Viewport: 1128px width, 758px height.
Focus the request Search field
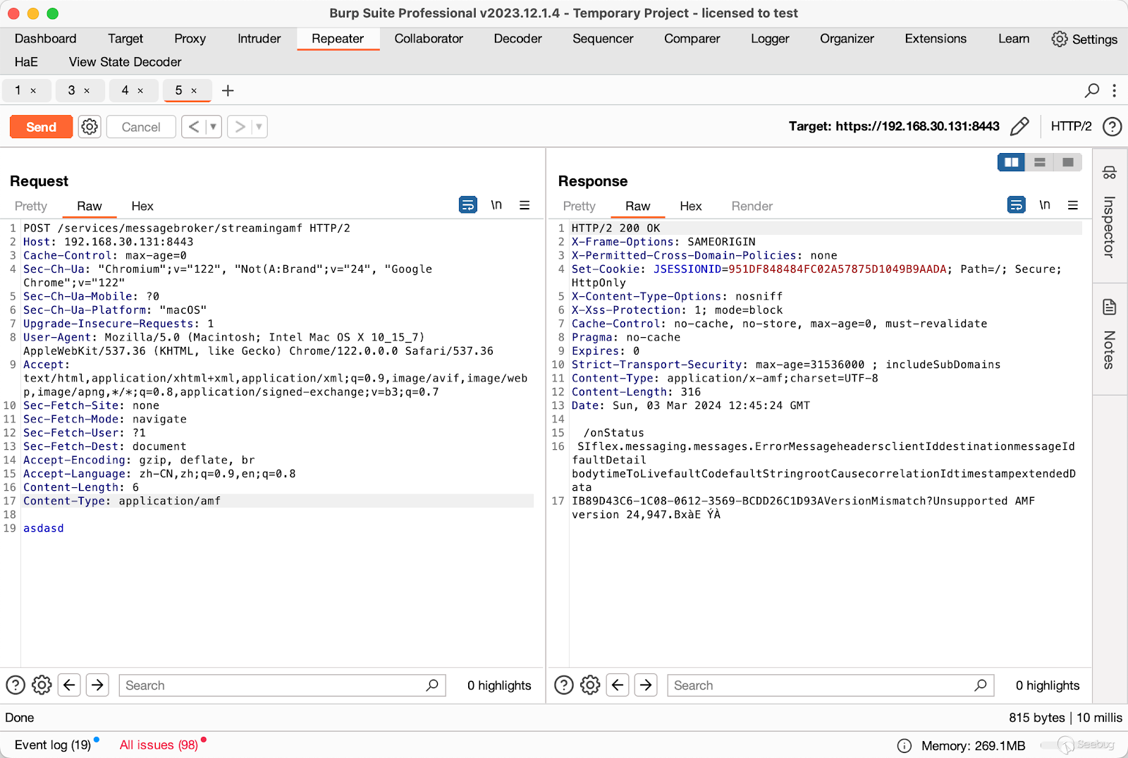(x=282, y=685)
